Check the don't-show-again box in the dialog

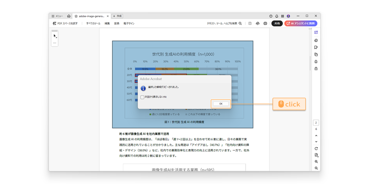[x=142, y=97]
